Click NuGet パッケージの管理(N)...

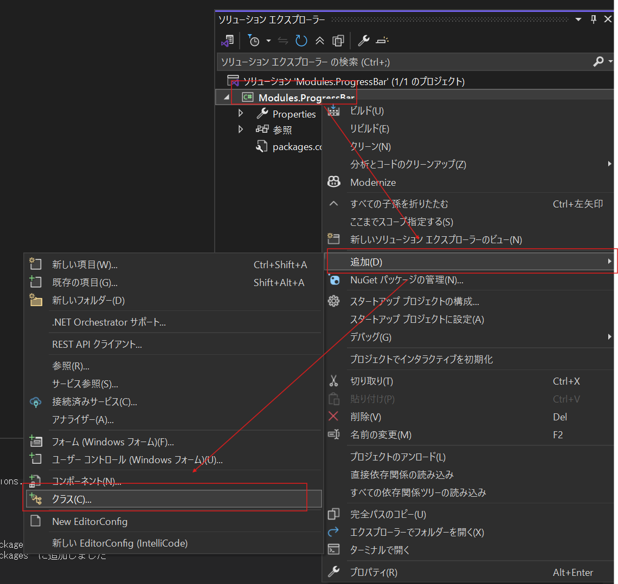click(469, 280)
